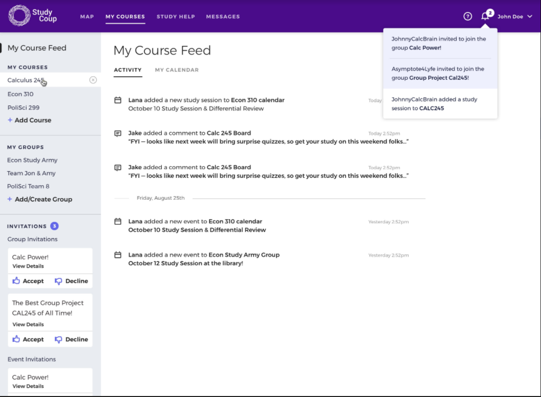This screenshot has height=397, width=541.
Task: Select Econ 310 in My Courses
Action: tap(21, 94)
